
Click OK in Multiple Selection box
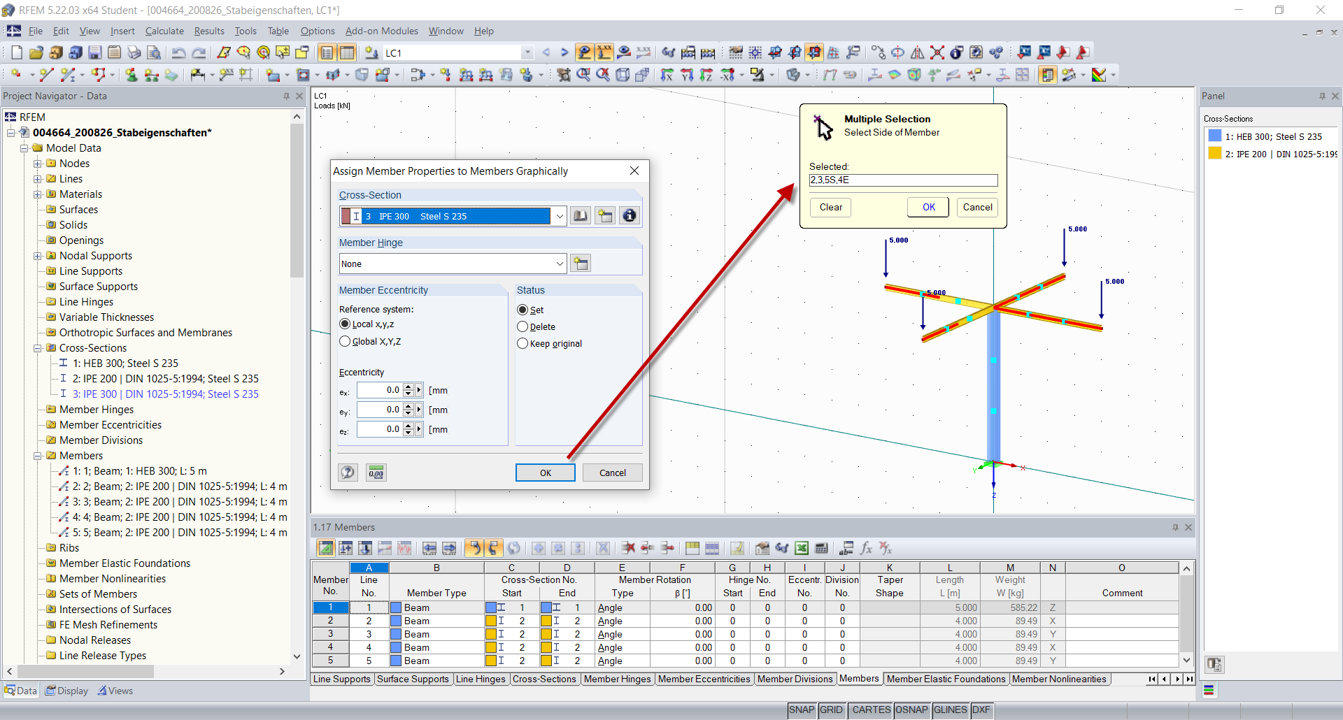(x=929, y=207)
